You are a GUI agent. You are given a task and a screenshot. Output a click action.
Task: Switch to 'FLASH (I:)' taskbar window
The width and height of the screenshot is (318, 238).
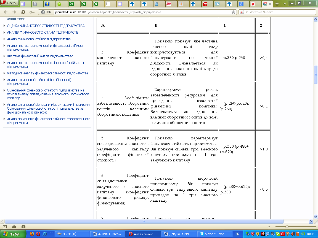click(72, 234)
